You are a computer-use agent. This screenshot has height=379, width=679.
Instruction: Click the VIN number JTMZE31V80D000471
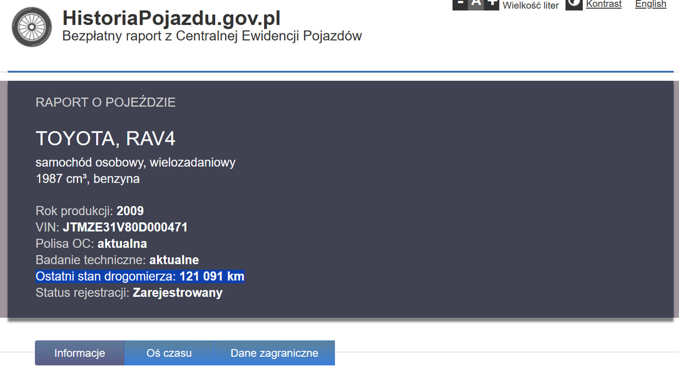click(x=125, y=227)
